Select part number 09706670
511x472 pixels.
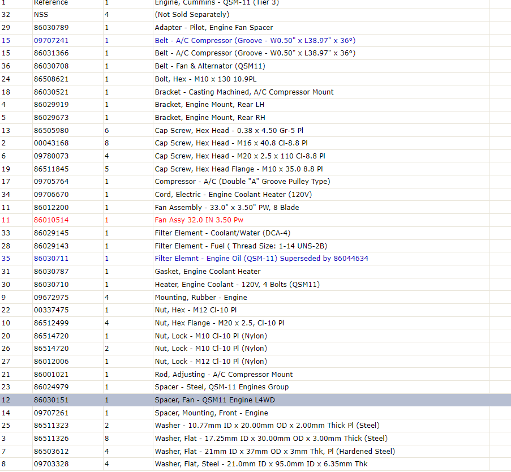coord(51,195)
